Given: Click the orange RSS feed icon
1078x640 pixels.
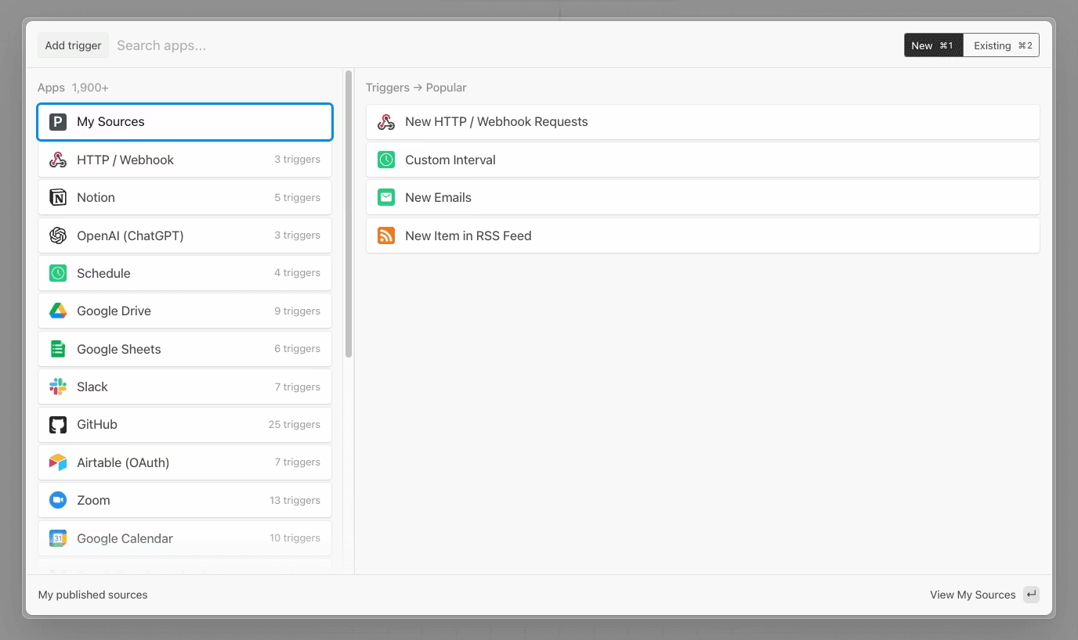Looking at the screenshot, I should click(x=386, y=236).
